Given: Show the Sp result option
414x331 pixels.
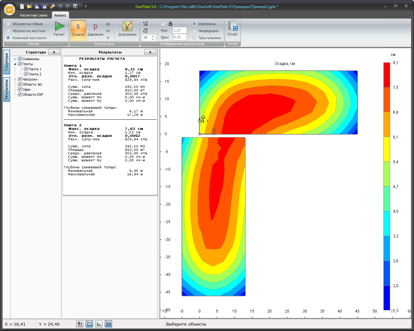Looking at the screenshot, I should coord(108,24).
